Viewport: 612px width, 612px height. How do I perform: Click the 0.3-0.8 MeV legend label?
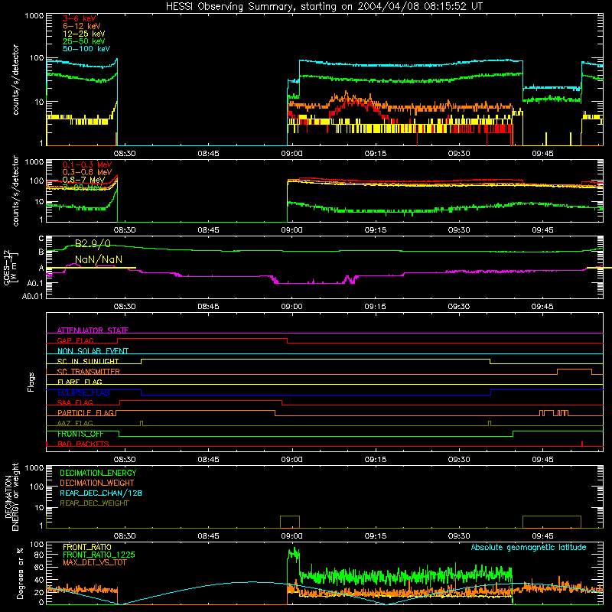point(87,172)
